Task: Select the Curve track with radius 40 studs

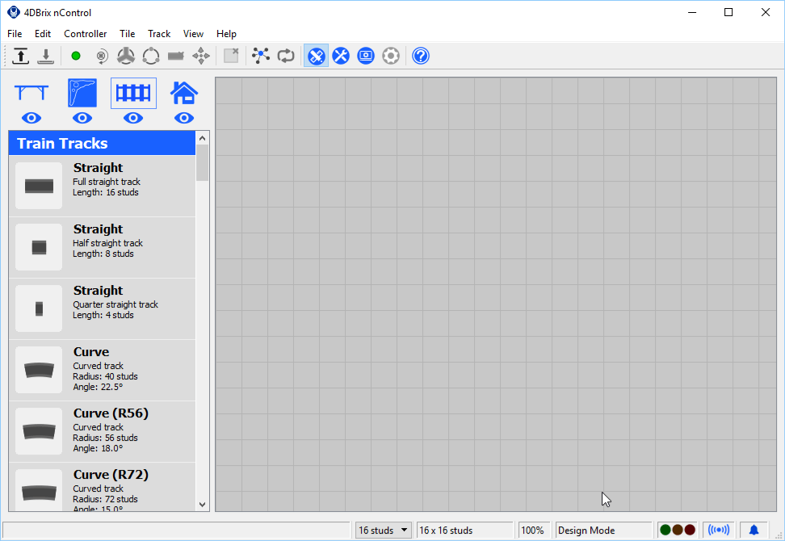Action: tap(102, 371)
